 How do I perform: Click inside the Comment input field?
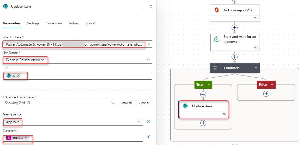tap(73, 138)
